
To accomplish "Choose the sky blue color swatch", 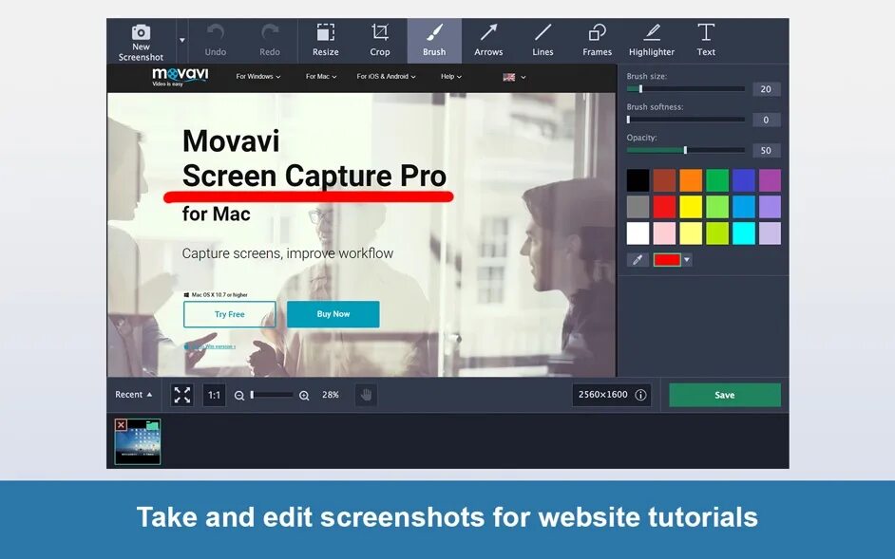I will coord(743,207).
